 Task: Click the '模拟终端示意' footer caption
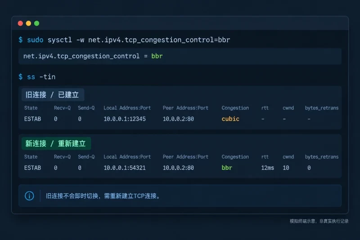(302, 221)
